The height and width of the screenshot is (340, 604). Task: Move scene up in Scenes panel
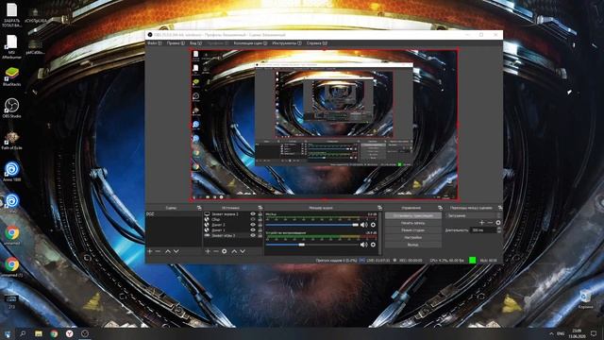point(168,251)
